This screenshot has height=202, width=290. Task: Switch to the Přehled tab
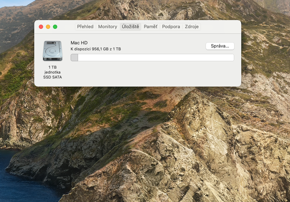tap(85, 26)
